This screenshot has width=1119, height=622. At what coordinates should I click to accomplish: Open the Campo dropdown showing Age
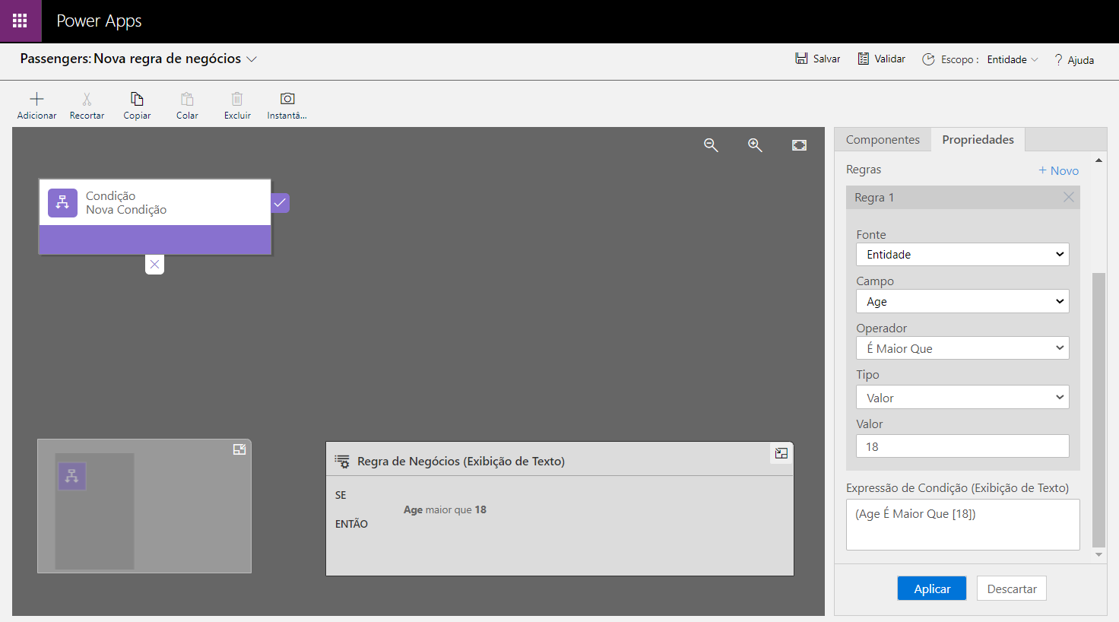[x=962, y=301]
